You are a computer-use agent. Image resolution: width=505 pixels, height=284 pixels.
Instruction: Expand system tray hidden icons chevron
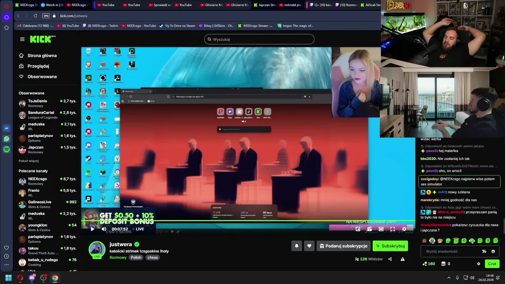(449, 278)
